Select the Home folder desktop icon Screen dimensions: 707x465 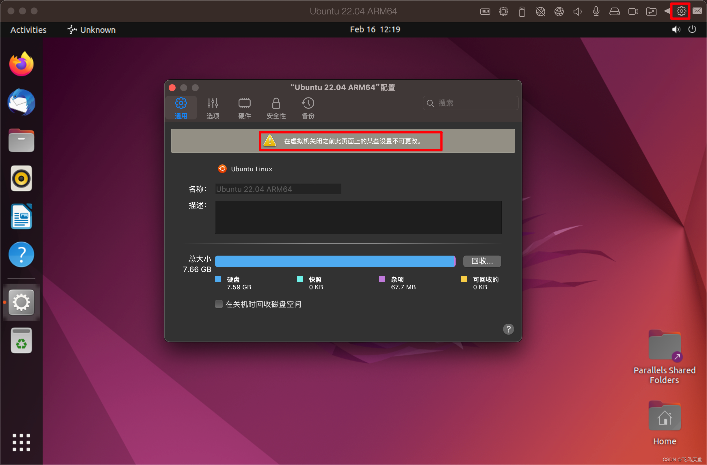(665, 423)
